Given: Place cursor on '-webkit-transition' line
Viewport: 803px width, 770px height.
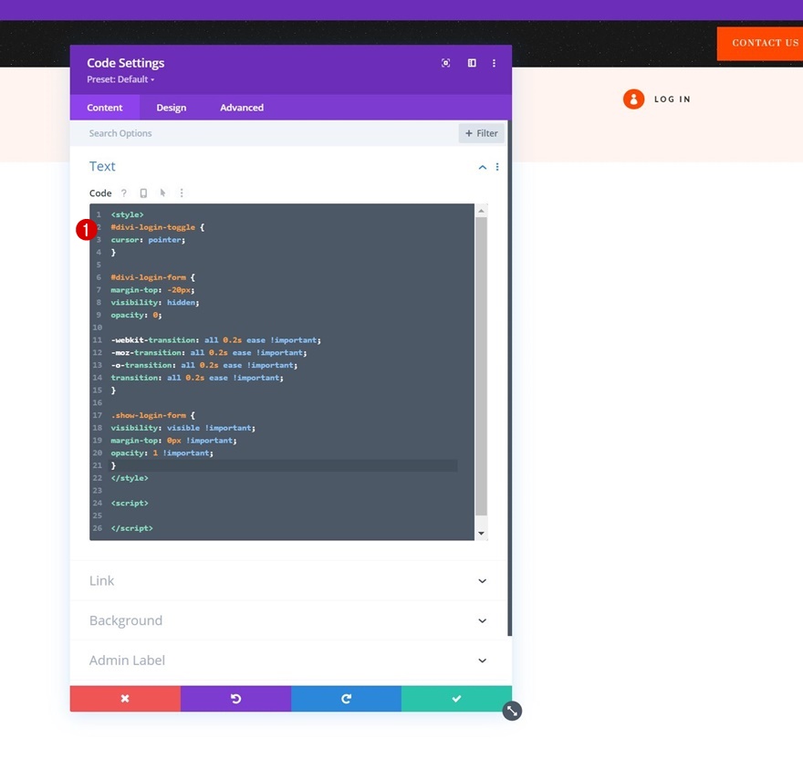Looking at the screenshot, I should point(215,340).
